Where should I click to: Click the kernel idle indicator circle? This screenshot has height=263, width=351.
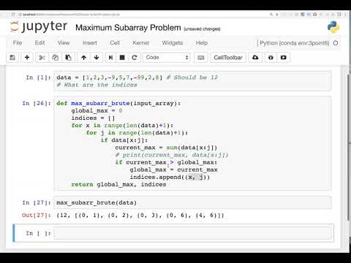pyautogui.click(x=336, y=43)
